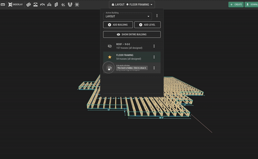This screenshot has height=159, width=258.
Task: Click the Floor Framing star icon
Action: pos(110,57)
